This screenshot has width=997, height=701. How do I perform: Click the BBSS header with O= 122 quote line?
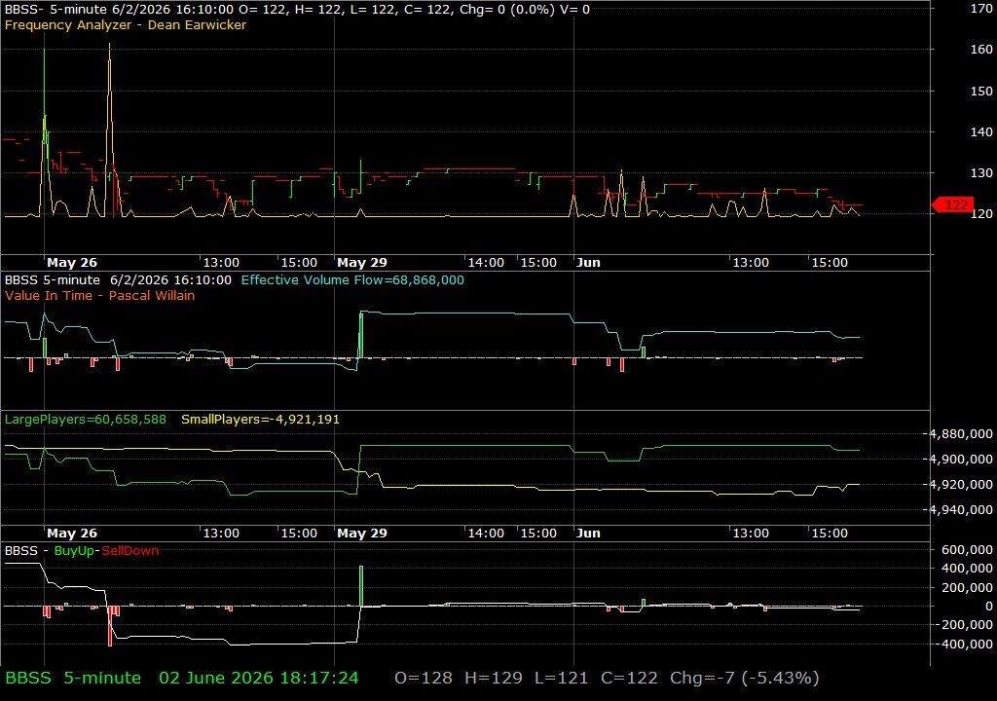pos(297,9)
